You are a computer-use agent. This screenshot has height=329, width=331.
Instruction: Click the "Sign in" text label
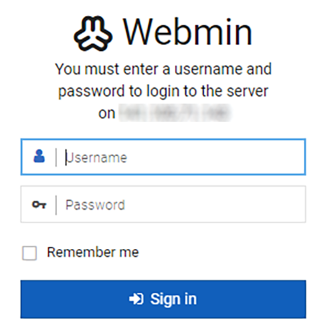coord(173,299)
